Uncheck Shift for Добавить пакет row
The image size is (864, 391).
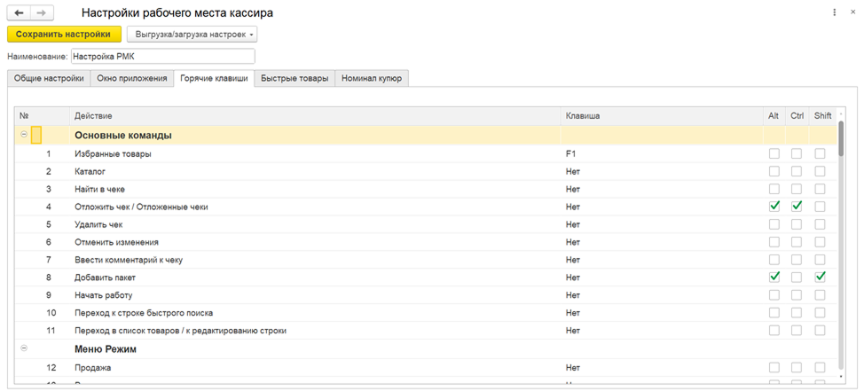821,277
